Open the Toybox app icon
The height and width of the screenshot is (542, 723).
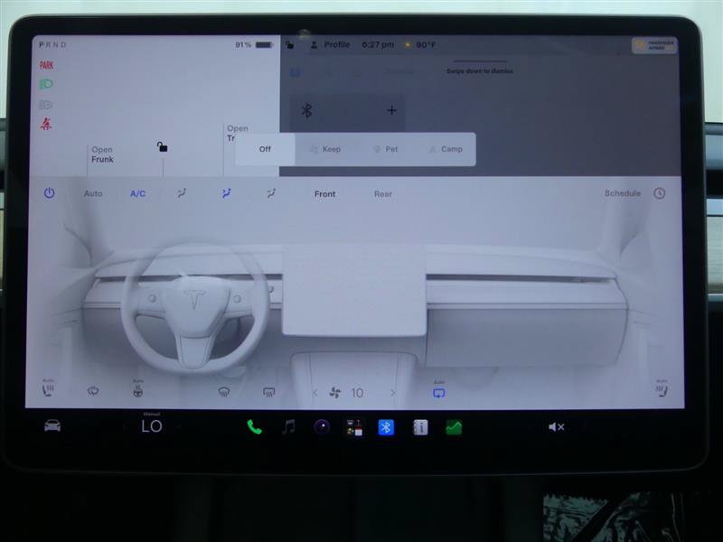pyautogui.click(x=354, y=427)
